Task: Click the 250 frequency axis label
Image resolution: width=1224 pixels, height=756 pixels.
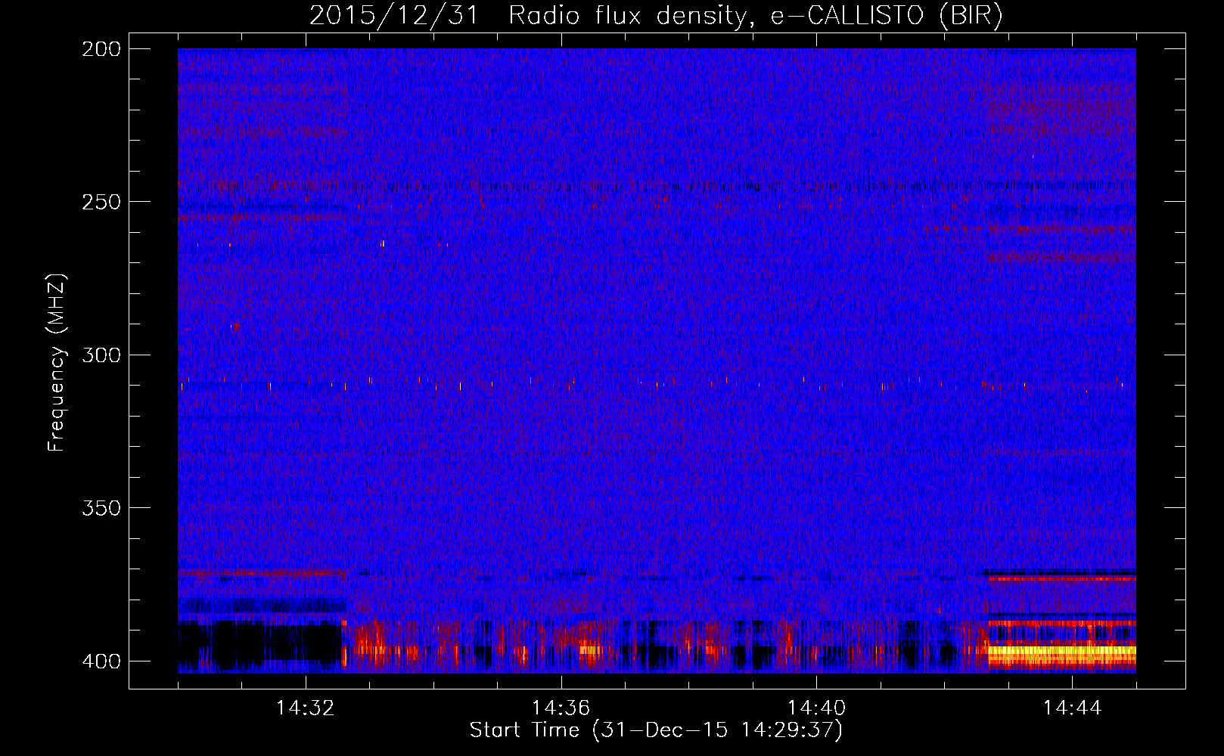Action: point(101,202)
